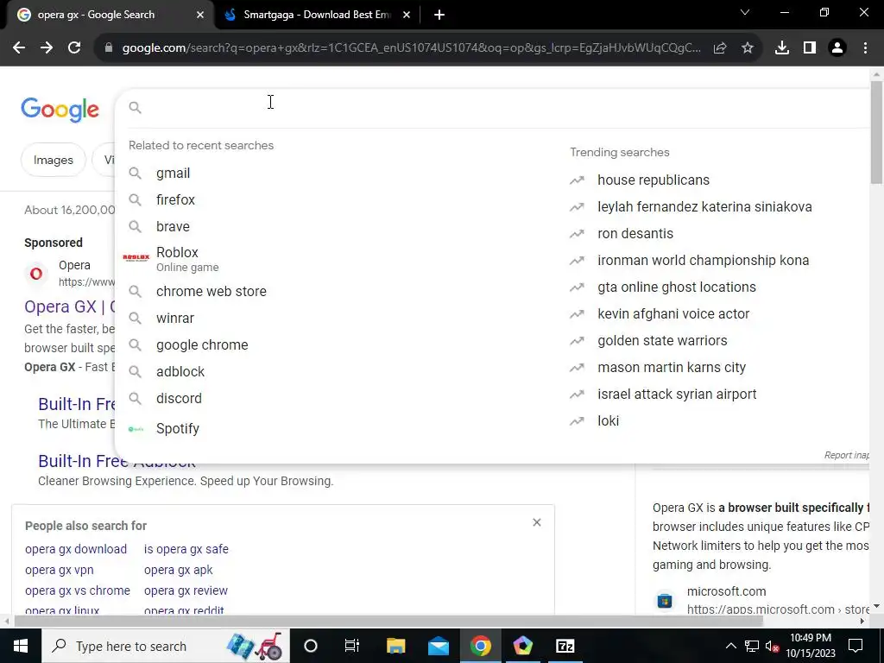Toggle the Chrome side panel
884x663 pixels.
810,48
